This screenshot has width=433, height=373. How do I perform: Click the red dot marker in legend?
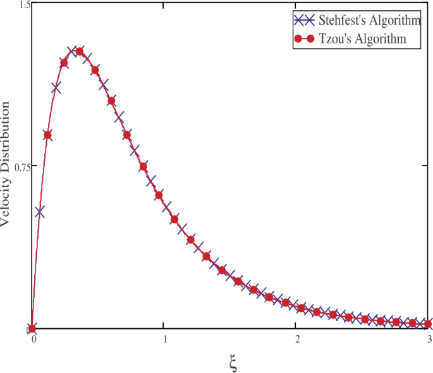tap(304, 39)
